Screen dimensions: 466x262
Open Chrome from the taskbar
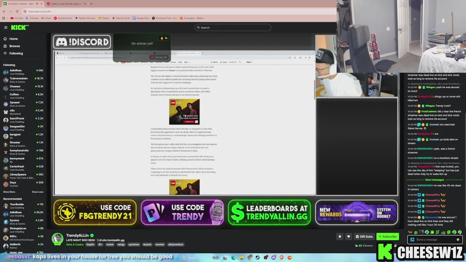click(249, 258)
